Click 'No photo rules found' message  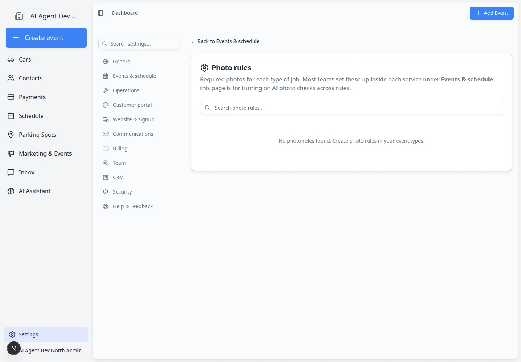[352, 141]
